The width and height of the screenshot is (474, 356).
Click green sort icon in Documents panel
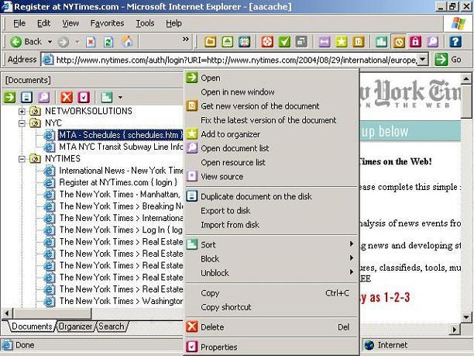106,97
